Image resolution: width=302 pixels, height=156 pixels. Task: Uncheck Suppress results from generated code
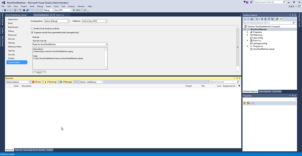tap(32, 33)
